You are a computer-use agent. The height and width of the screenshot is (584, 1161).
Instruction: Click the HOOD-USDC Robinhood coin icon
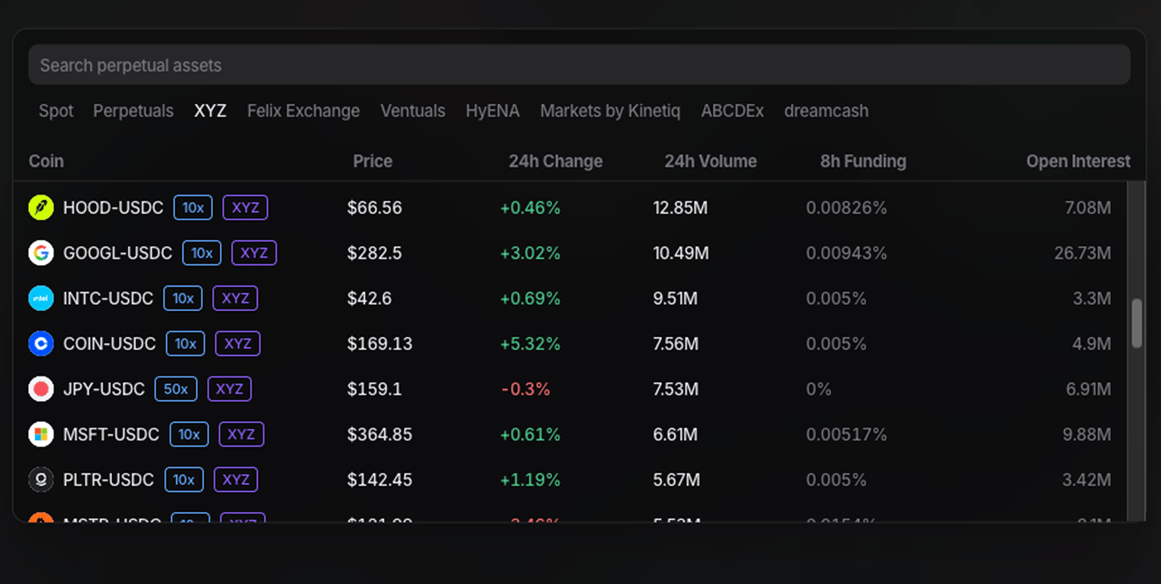(41, 208)
